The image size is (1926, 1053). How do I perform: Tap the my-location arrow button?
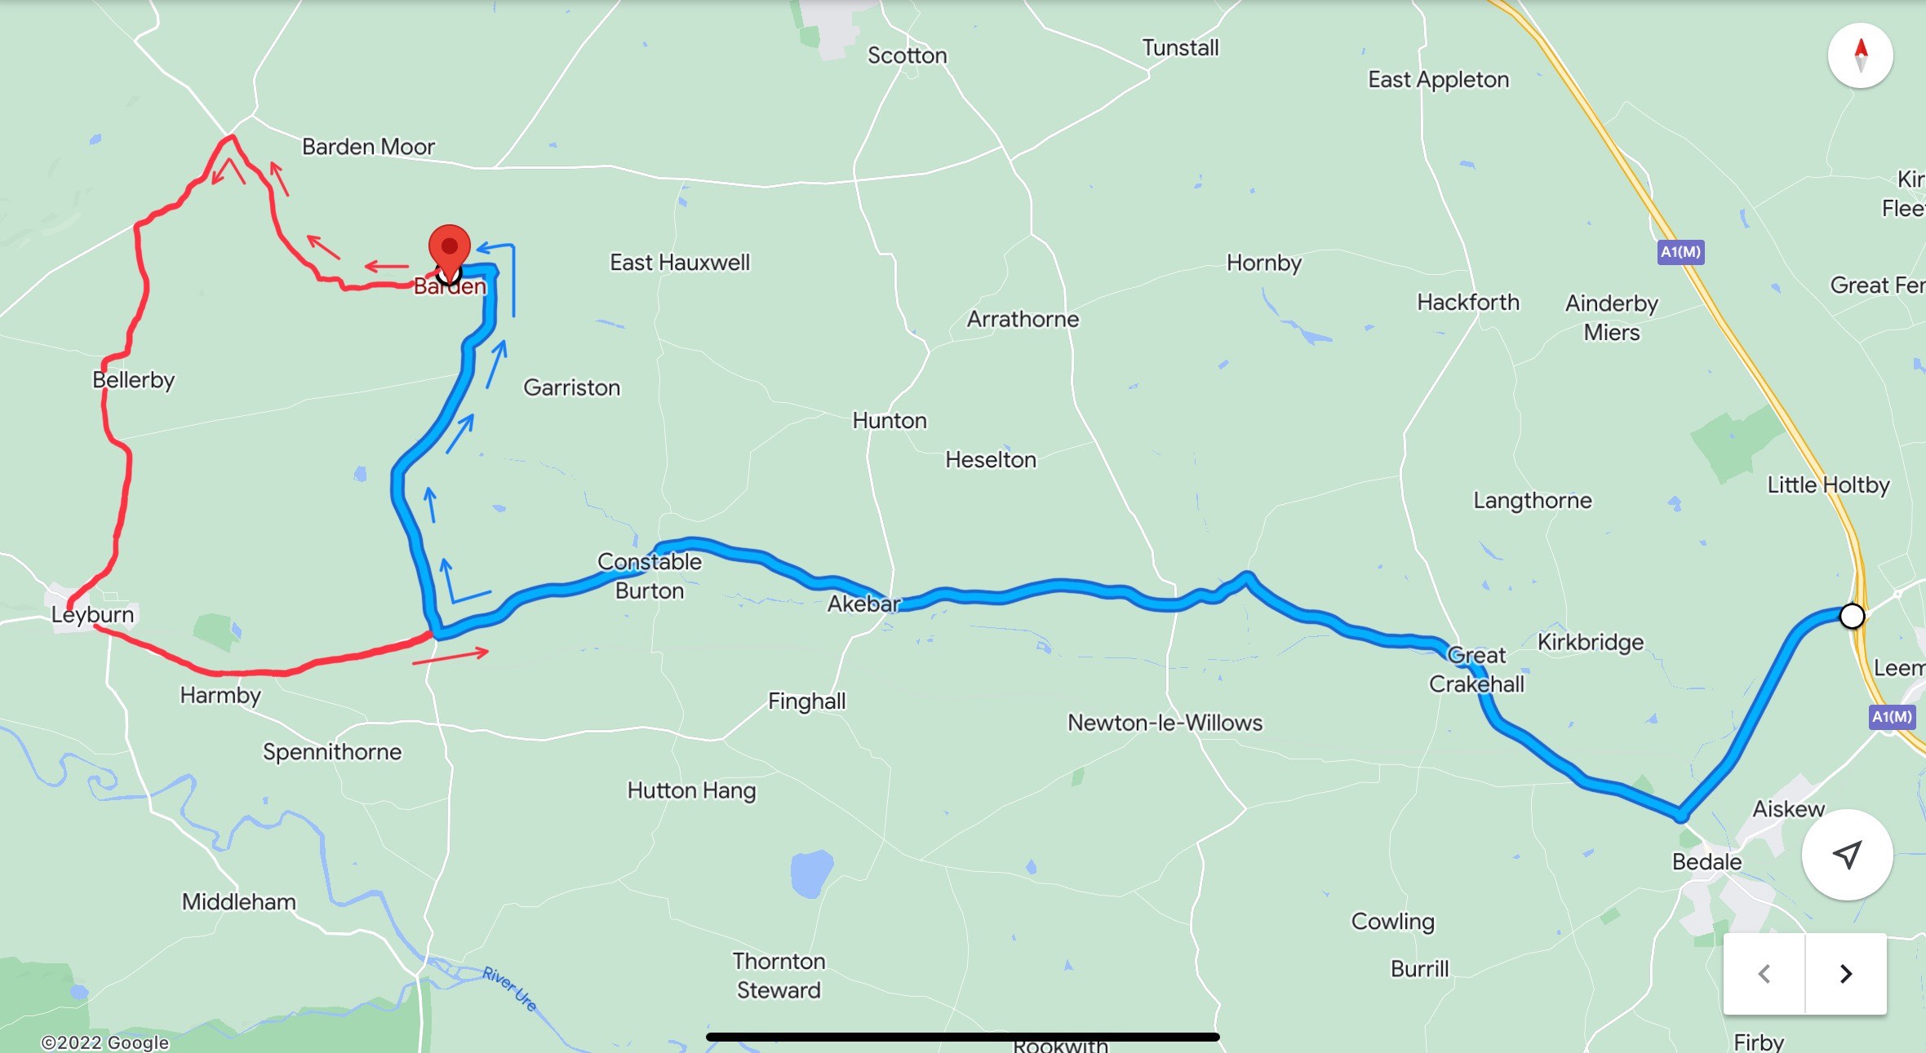tap(1847, 854)
